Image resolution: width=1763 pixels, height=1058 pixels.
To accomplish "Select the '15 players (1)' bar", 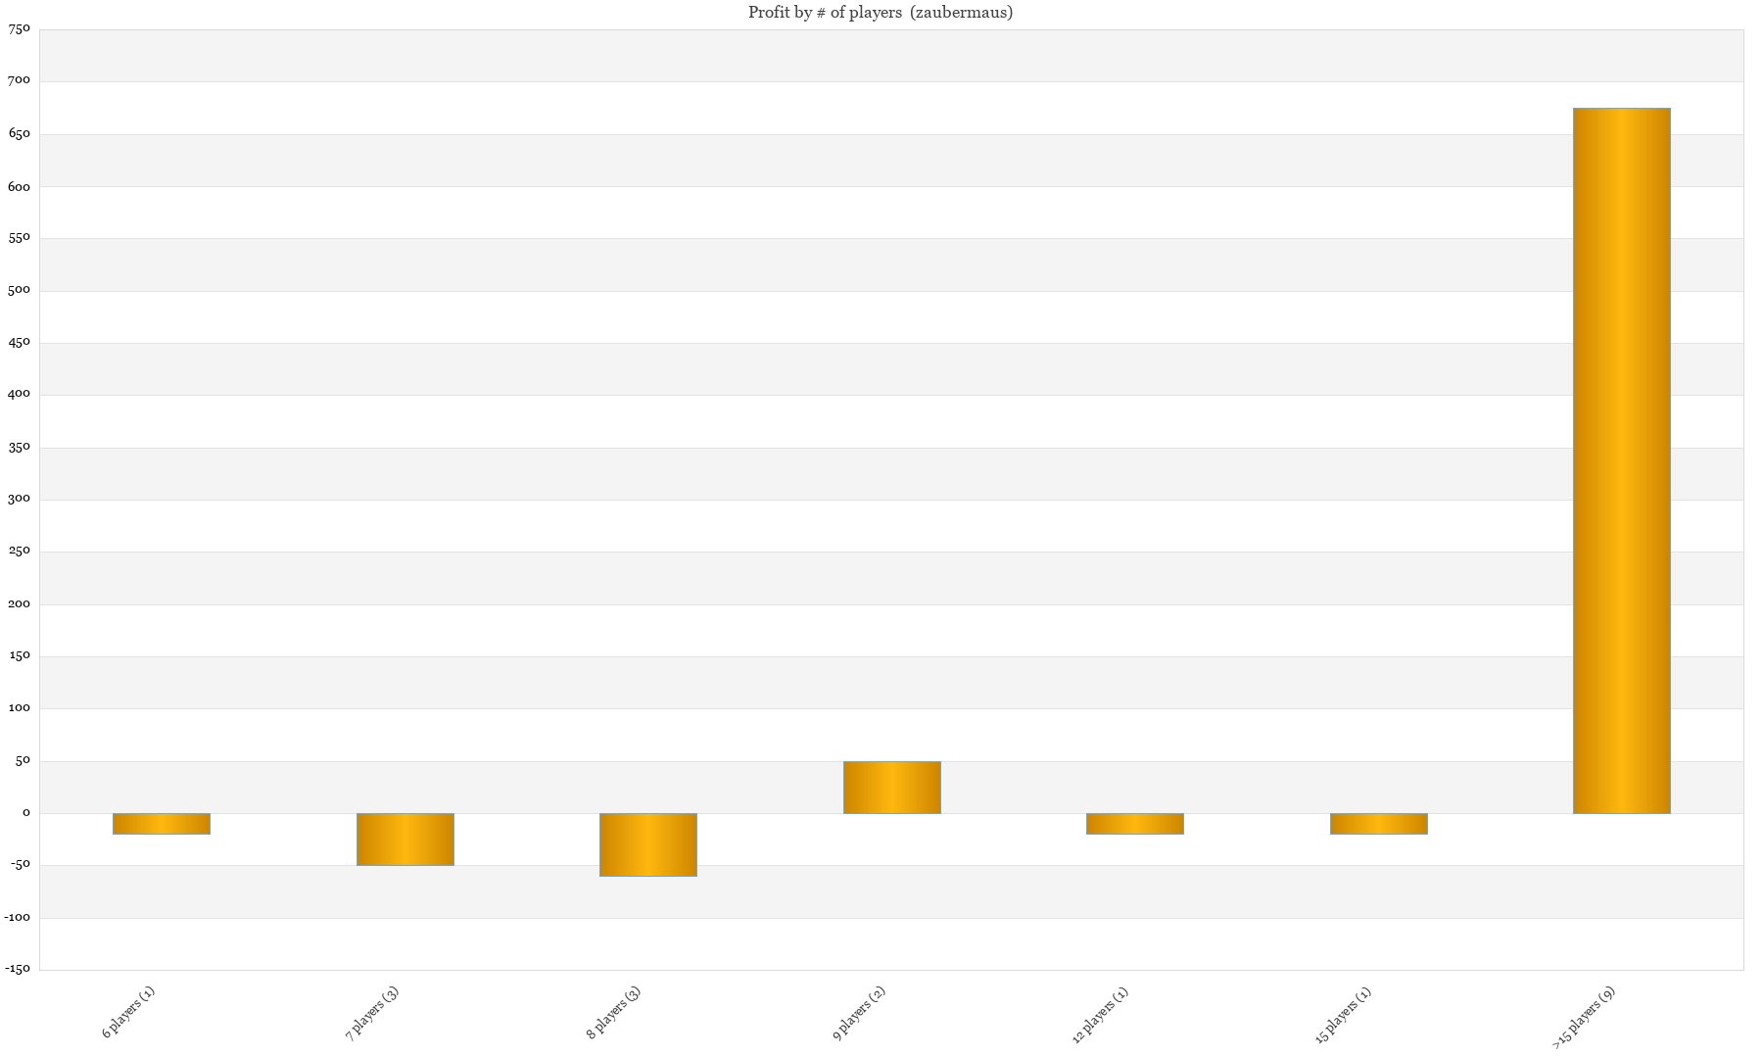I will (x=1379, y=824).
